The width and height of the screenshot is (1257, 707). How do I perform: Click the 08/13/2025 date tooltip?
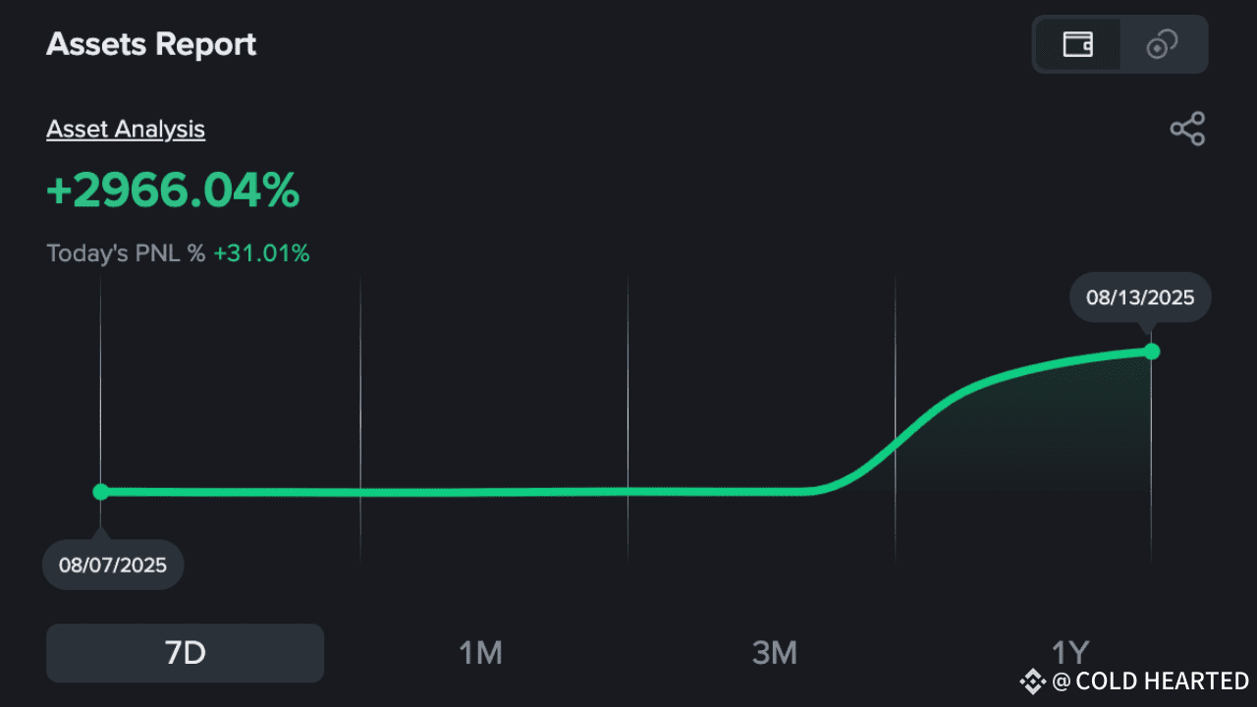pyautogui.click(x=1140, y=298)
